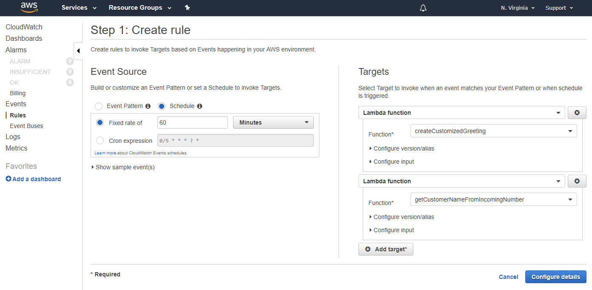Select the Fixed rate of radio button

(x=100, y=122)
